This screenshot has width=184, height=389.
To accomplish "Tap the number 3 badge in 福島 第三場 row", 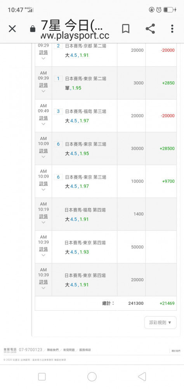I will pos(58,111).
